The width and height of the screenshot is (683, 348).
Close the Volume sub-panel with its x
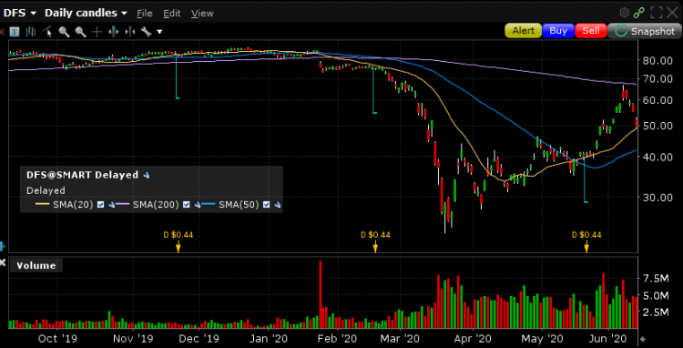pos(3,262)
